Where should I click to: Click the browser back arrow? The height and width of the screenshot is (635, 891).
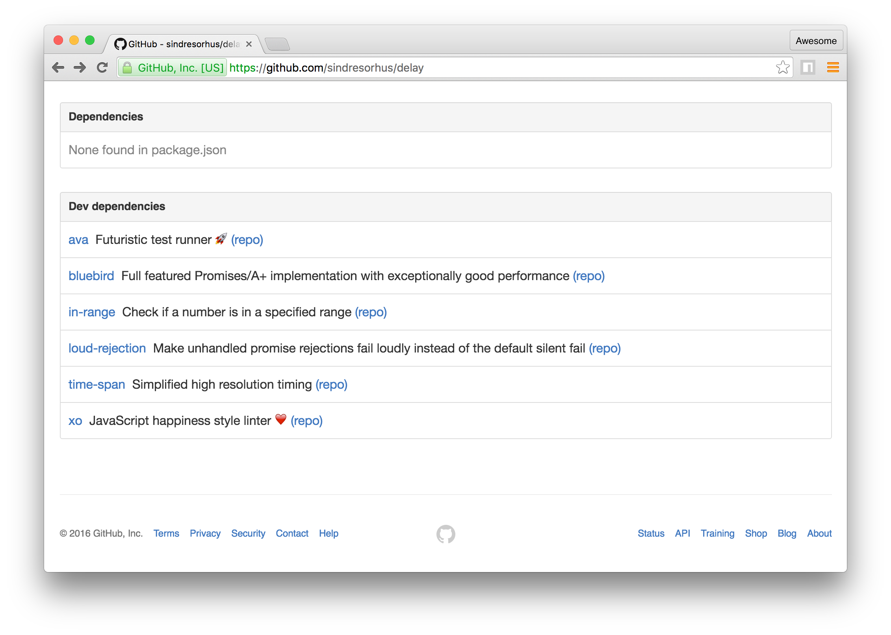[x=58, y=68]
